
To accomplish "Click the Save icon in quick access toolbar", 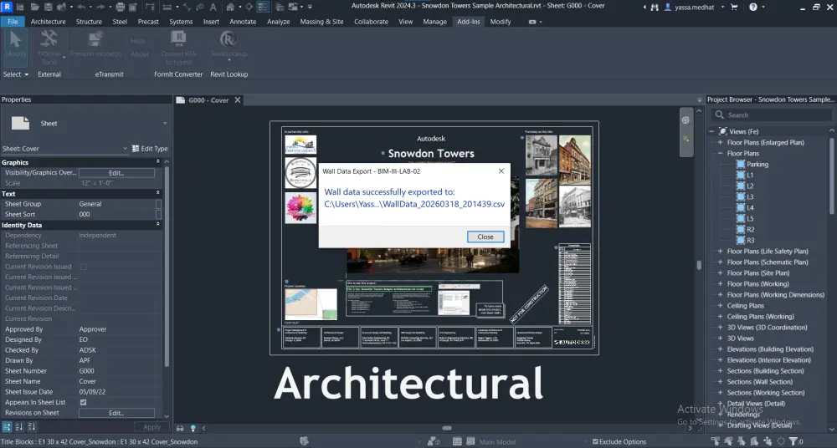I will click(x=48, y=7).
